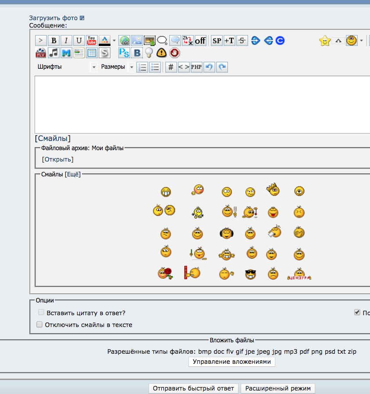Click the 'Загрузить фото' link

[53, 18]
